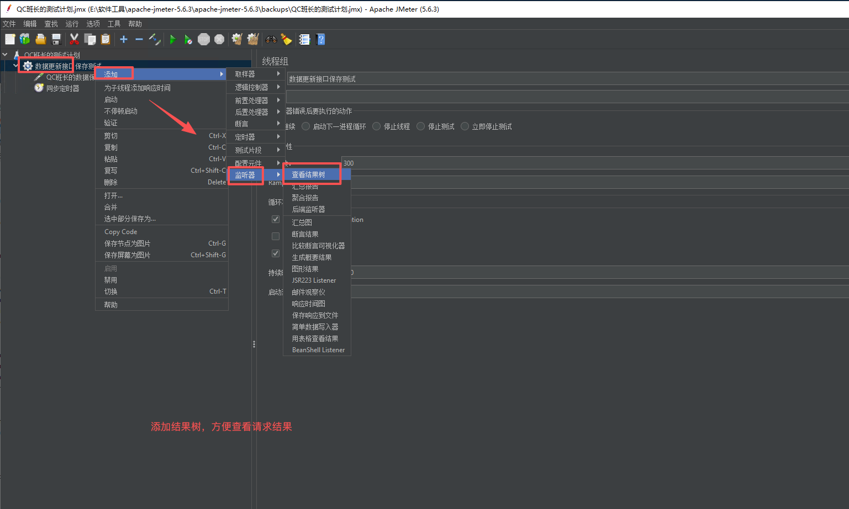Click pipette icon of QC班长的数据 sampler

pyautogui.click(x=39, y=77)
